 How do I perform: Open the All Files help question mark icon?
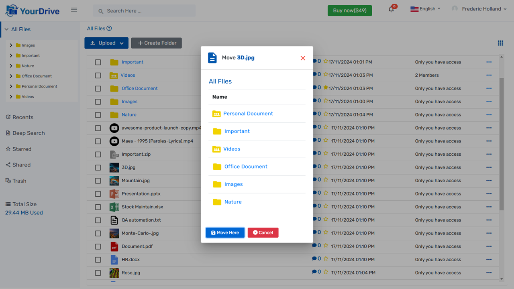[x=108, y=28]
